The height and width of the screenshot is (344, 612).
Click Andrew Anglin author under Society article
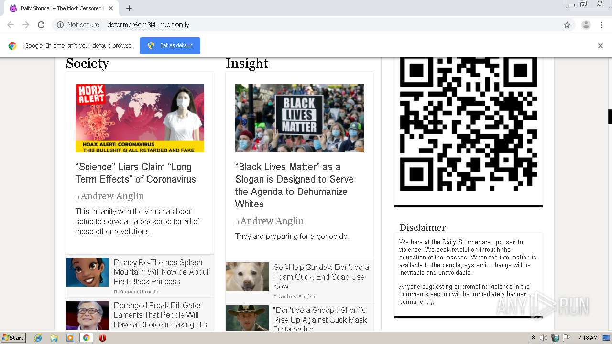[112, 196]
